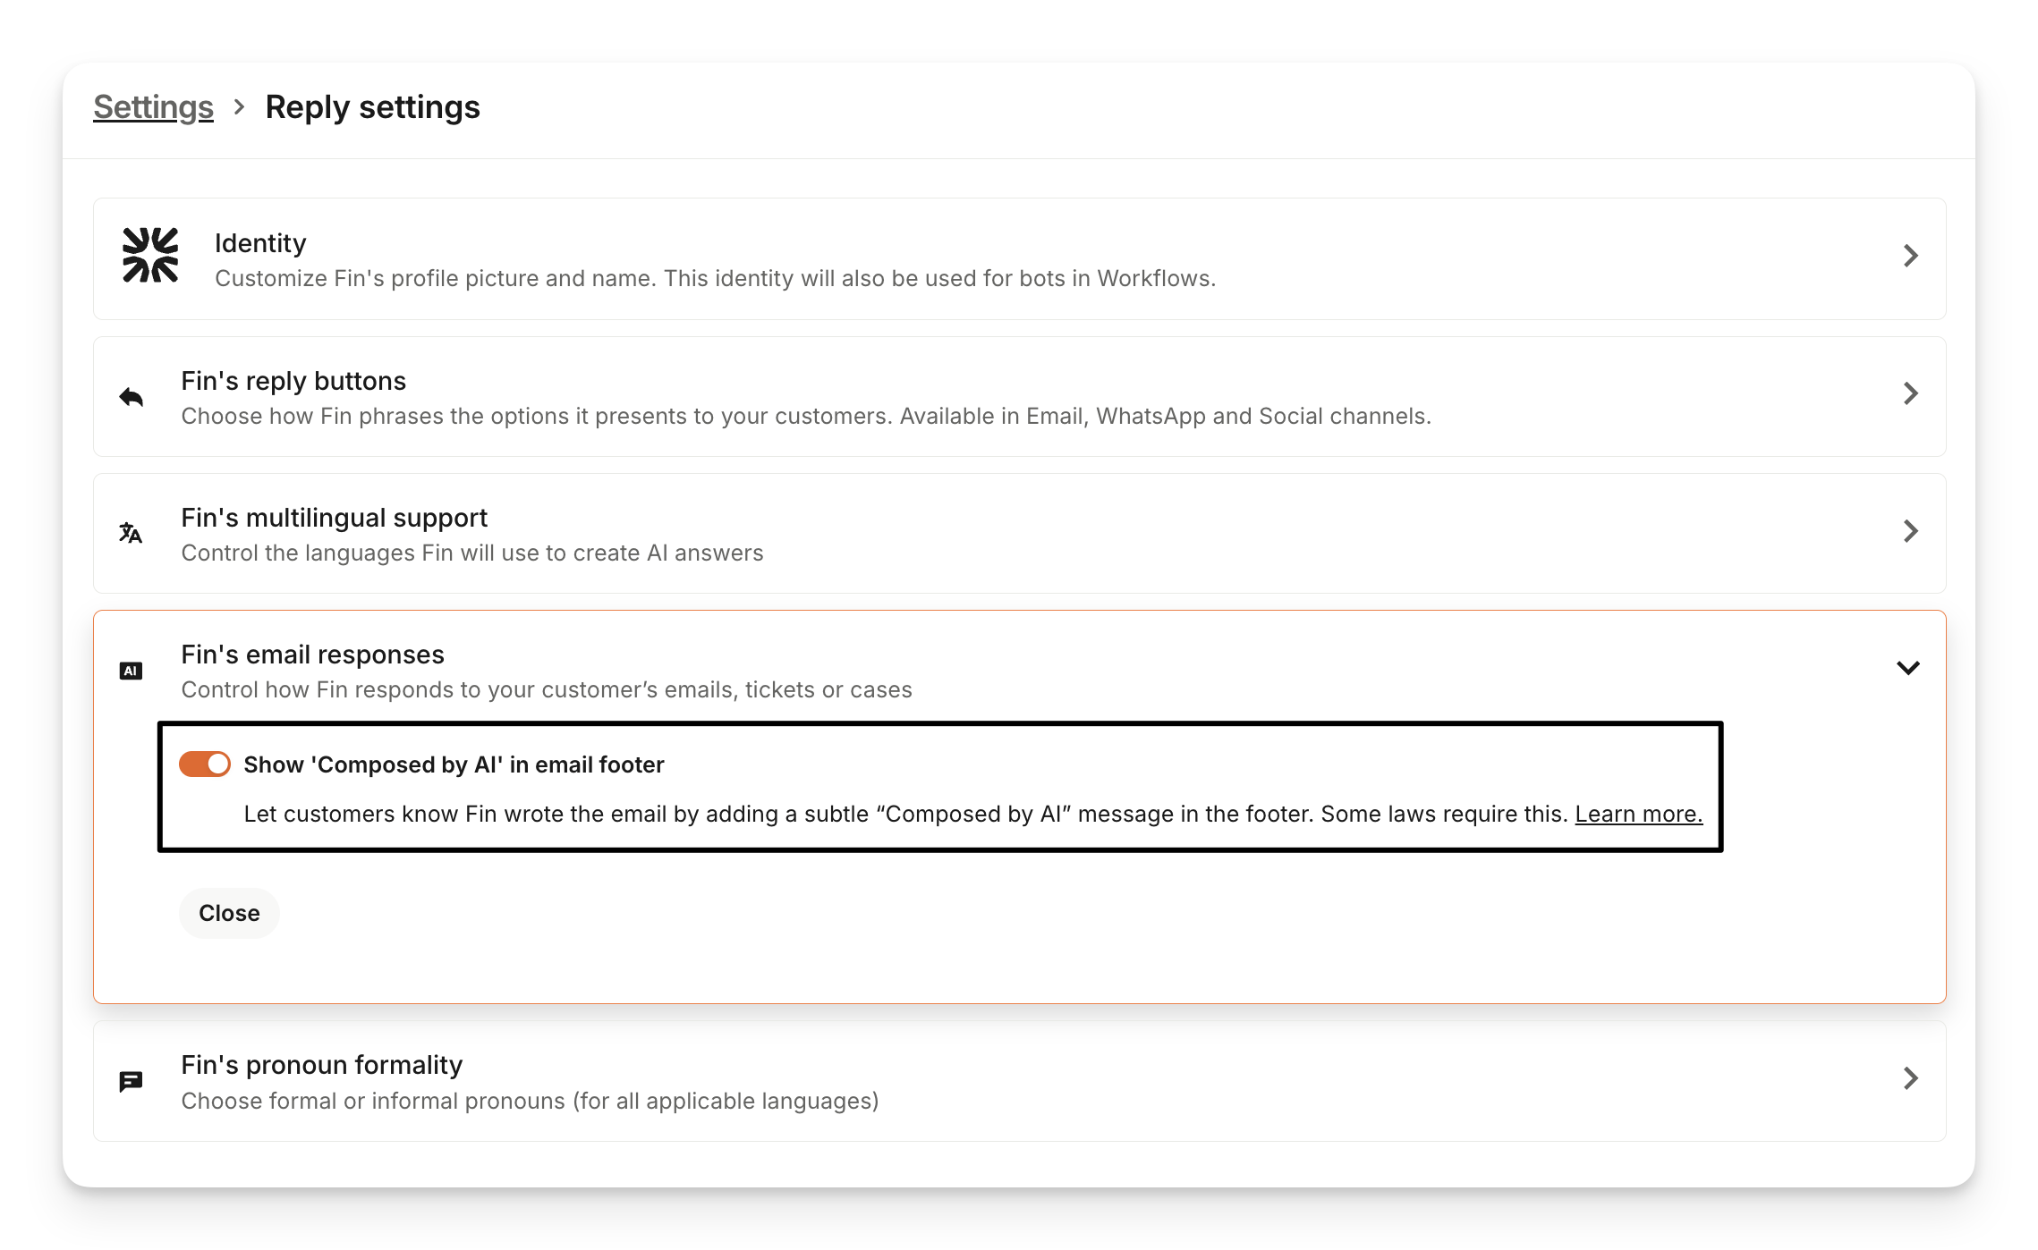Open the Learn more link
This screenshot has width=2038, height=1250.
coord(1638,815)
